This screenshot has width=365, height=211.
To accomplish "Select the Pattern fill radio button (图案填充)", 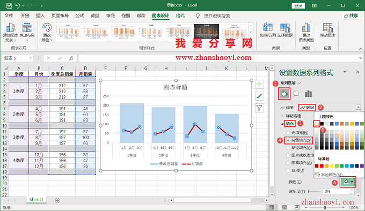I will (288, 163).
